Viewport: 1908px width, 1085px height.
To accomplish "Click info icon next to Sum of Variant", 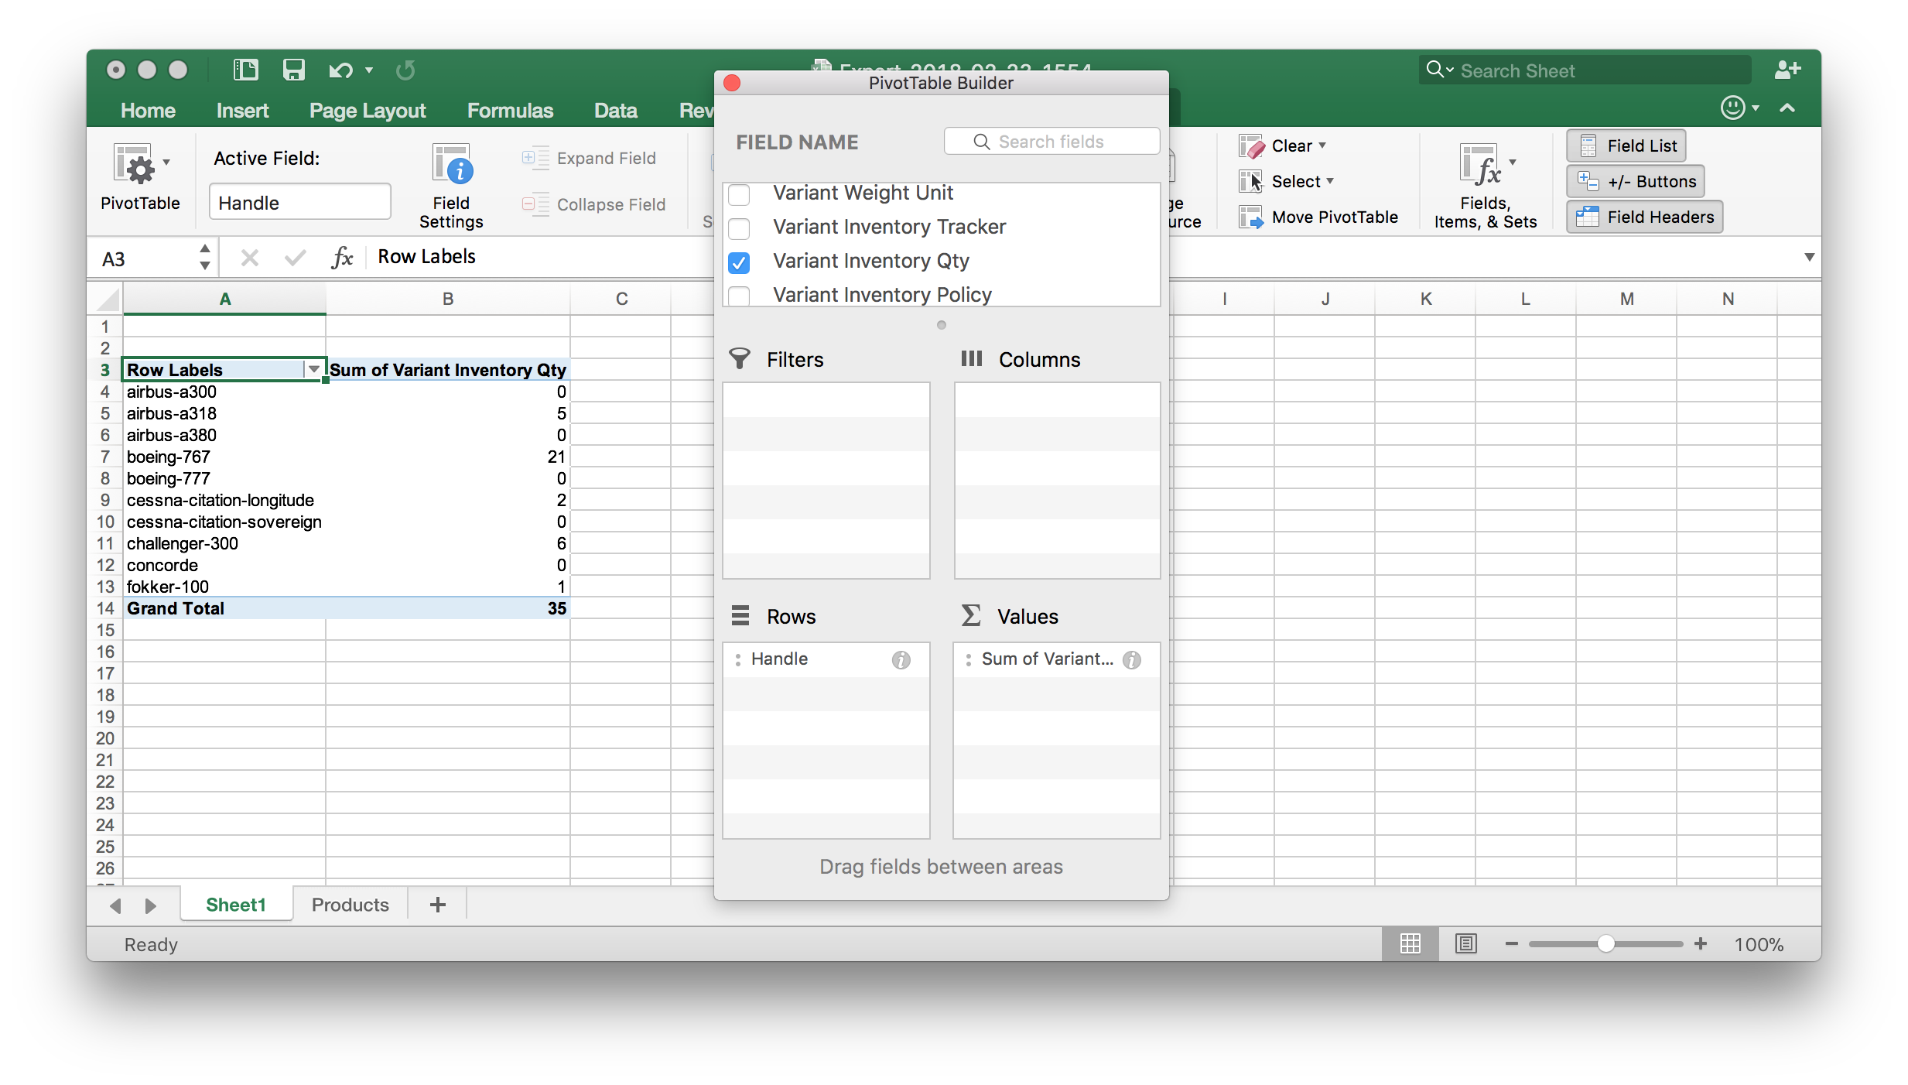I will click(1131, 659).
